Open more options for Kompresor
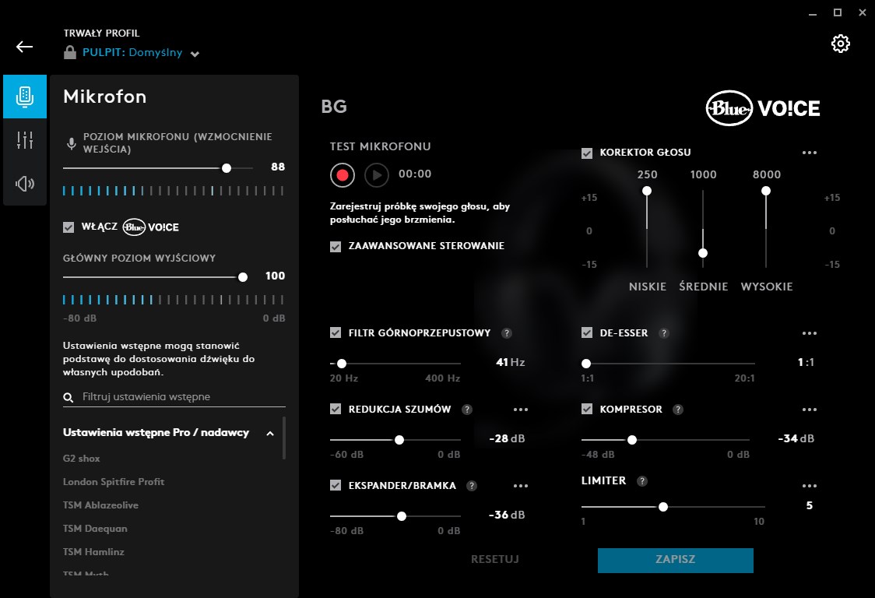Screen dimensions: 875x598 810,410
